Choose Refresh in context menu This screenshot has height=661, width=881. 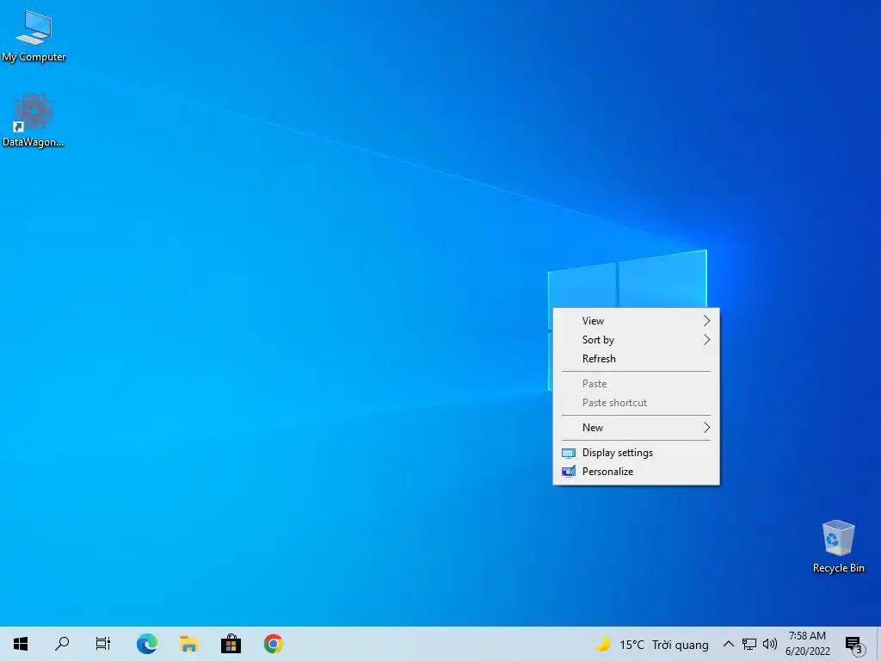click(636, 359)
